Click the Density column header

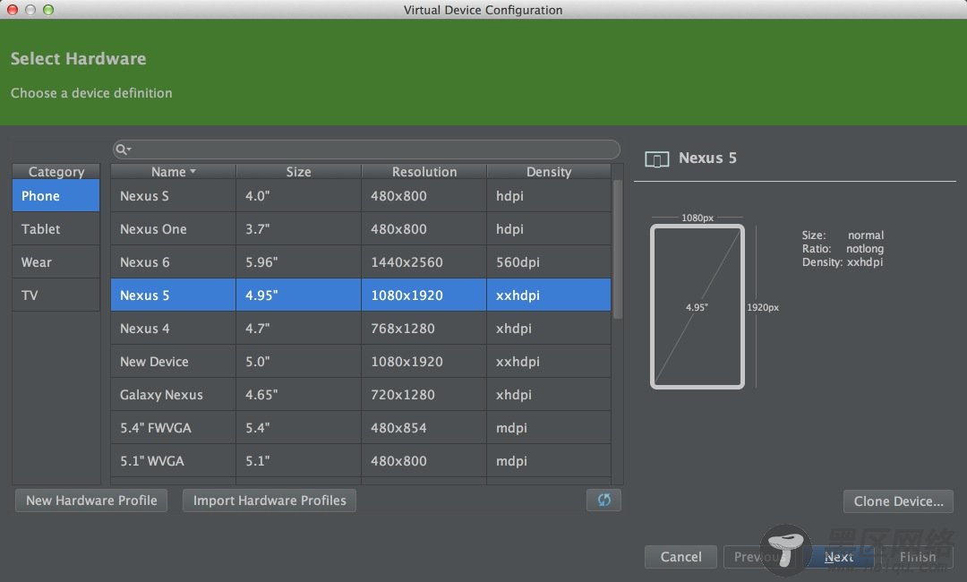(x=549, y=171)
